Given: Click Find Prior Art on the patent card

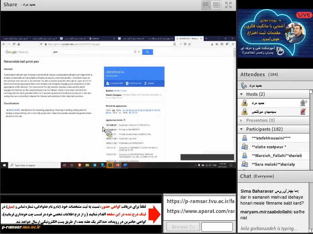Looking at the screenshot, I should pos(133,83).
